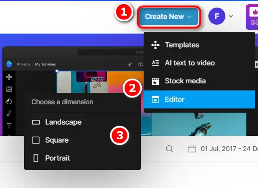Click the search magnifier icon
This screenshot has width=258, height=188.
[x=170, y=149]
